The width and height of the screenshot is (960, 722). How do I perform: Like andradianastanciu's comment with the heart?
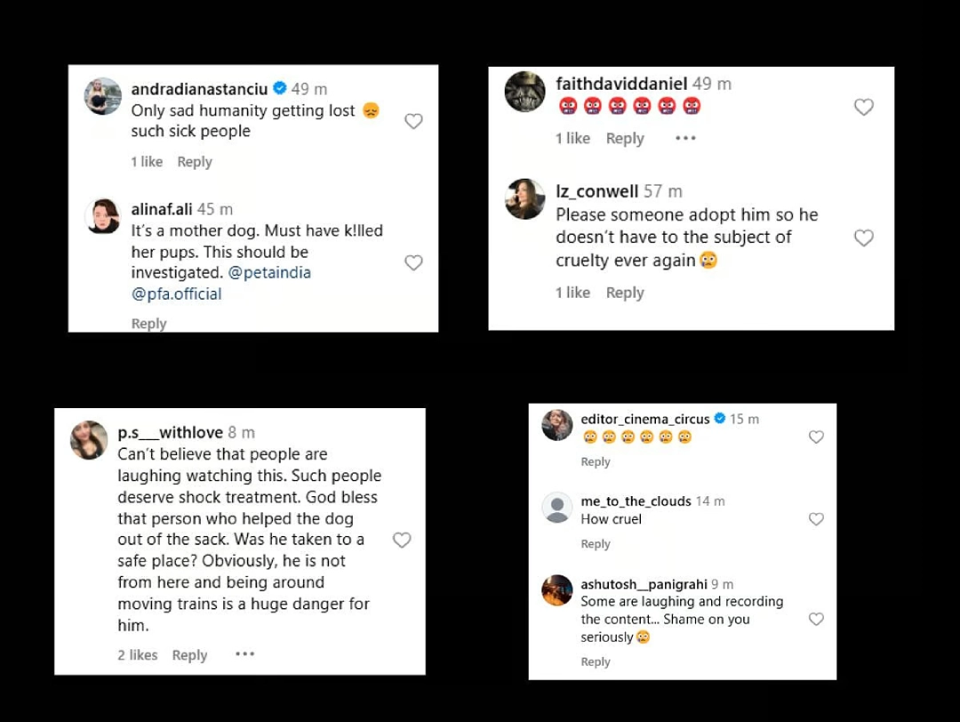click(x=413, y=121)
